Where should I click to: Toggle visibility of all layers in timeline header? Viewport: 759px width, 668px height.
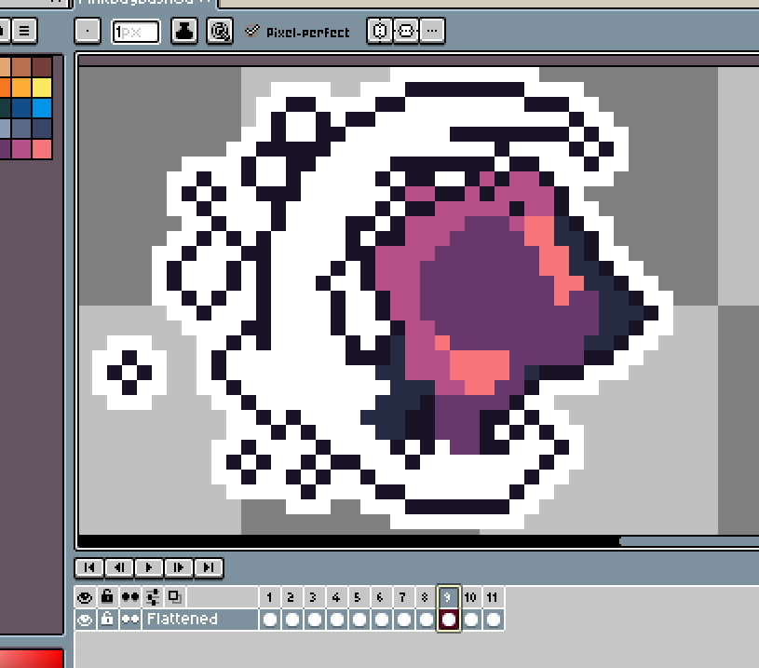point(85,597)
